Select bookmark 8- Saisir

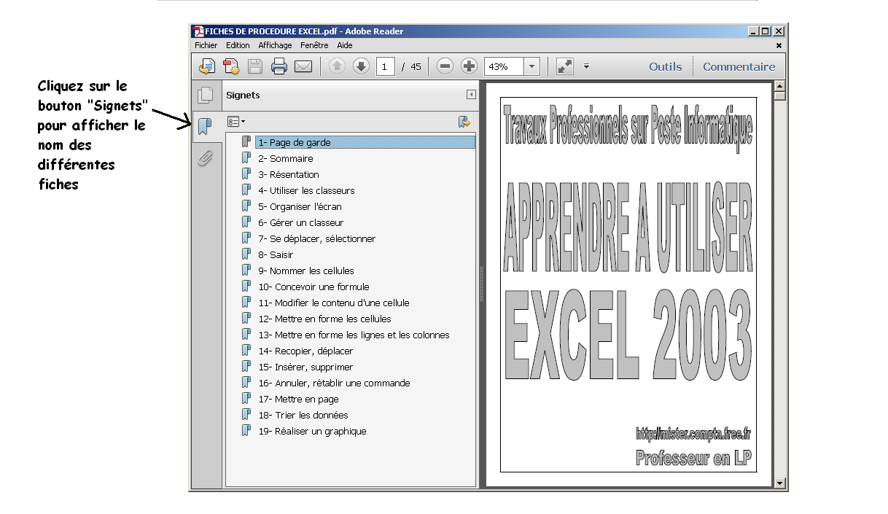pyautogui.click(x=276, y=254)
